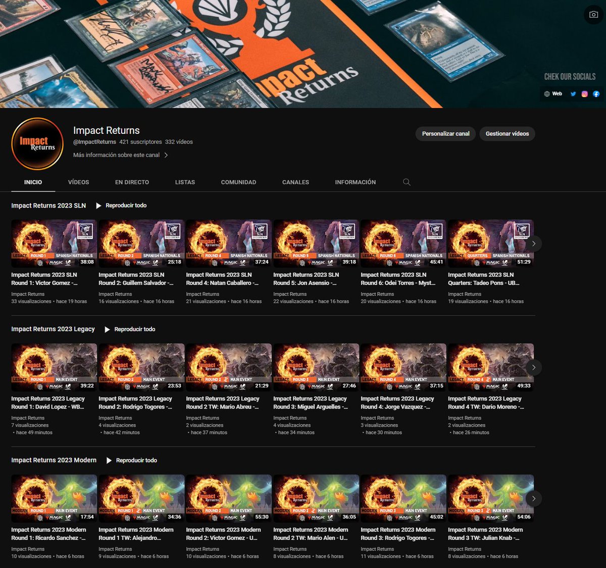Open the Facebook social icon on banner
606x568 pixels.
coord(596,94)
